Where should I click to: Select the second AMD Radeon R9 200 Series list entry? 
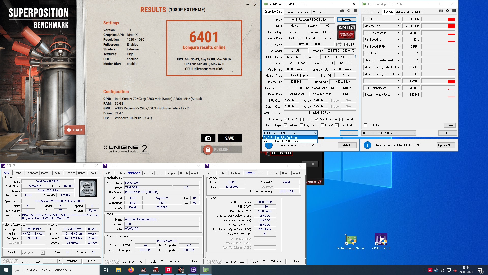[x=290, y=141]
